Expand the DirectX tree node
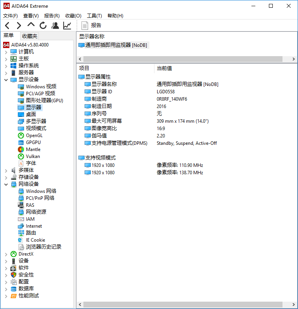Viewport: 298px width, 309px height. (x=6, y=254)
